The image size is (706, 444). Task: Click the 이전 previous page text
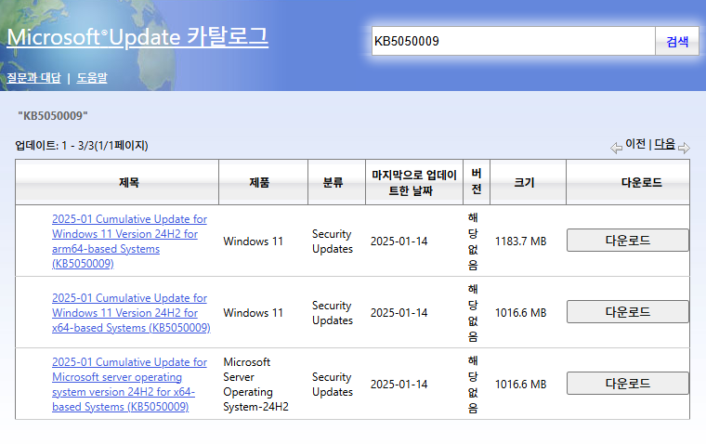(635, 144)
